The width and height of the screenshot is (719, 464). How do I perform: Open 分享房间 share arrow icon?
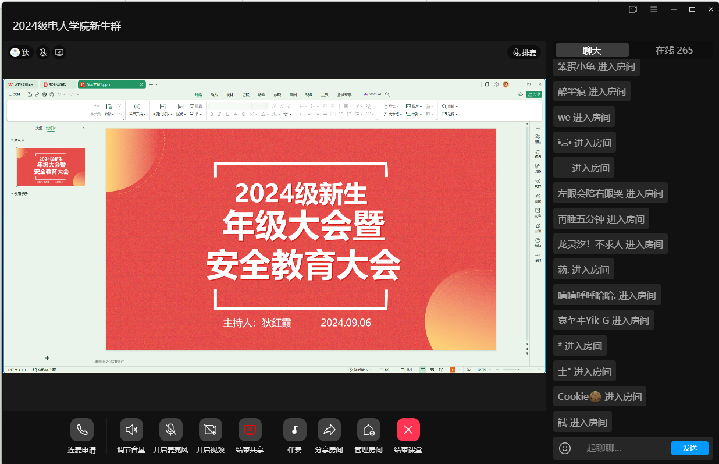(329, 430)
